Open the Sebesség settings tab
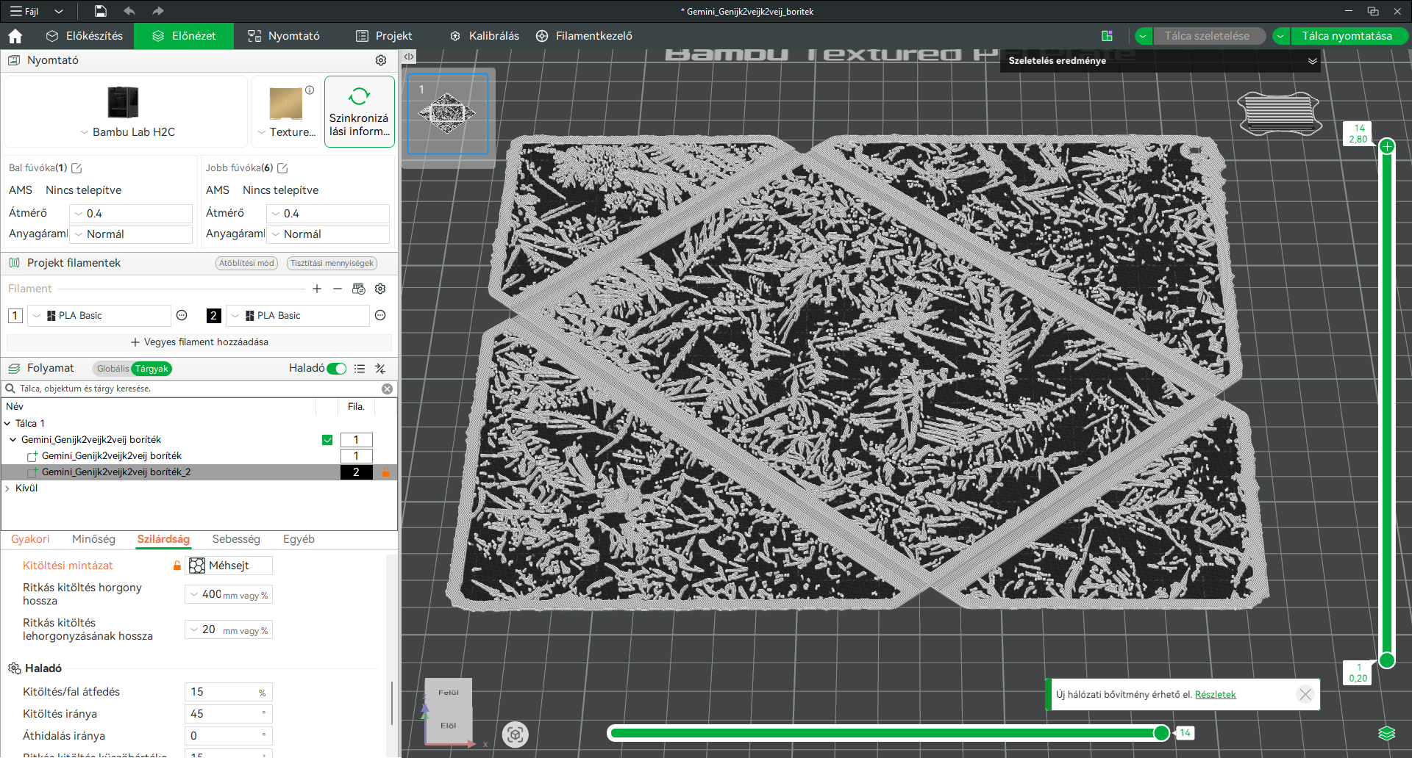The height and width of the screenshot is (758, 1412). pos(236,539)
